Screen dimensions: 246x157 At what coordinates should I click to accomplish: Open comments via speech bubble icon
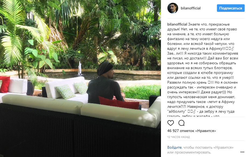pyautogui.click(x=181, y=123)
